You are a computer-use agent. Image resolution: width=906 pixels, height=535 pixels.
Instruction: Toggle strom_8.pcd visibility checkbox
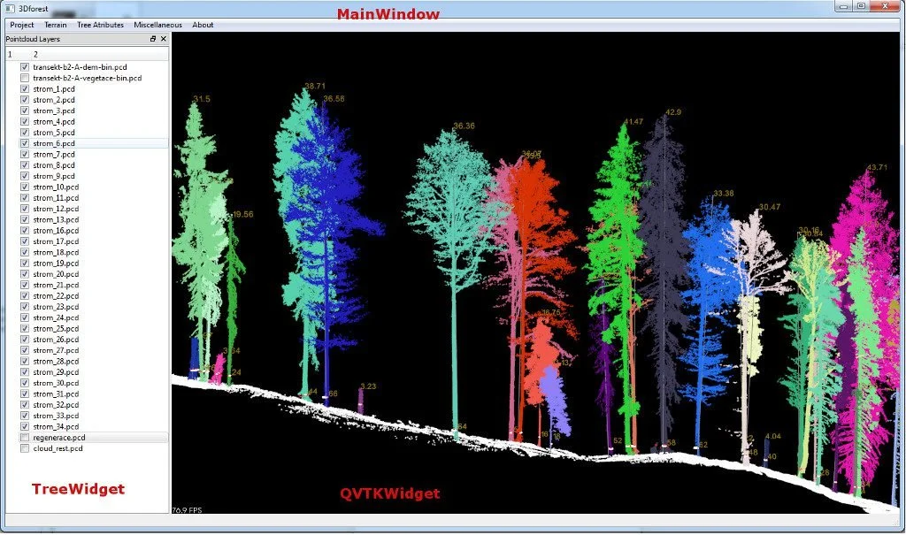pos(25,165)
